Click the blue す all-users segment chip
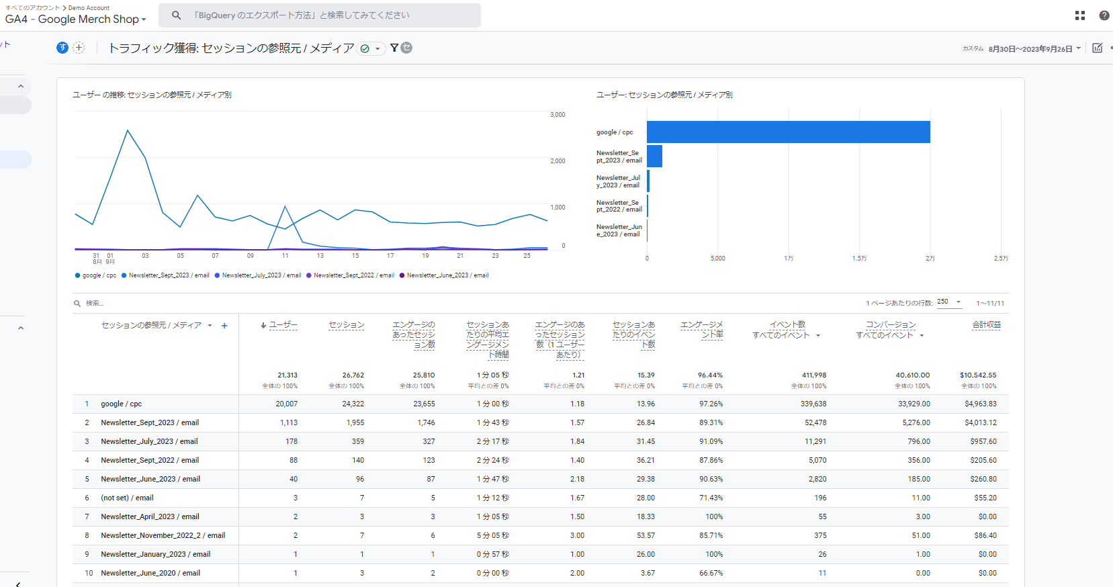The width and height of the screenshot is (1113, 587). [x=62, y=48]
